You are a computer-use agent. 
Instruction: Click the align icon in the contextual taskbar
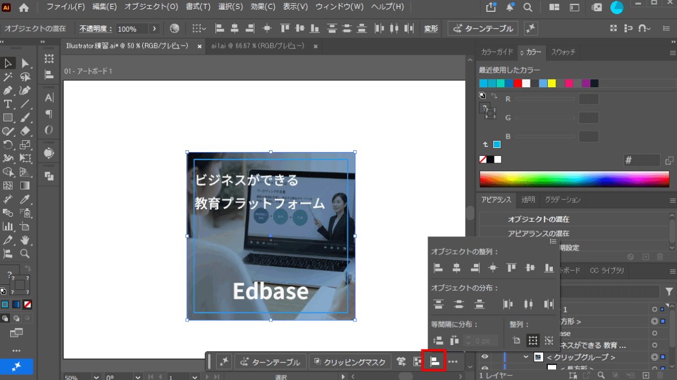(434, 361)
